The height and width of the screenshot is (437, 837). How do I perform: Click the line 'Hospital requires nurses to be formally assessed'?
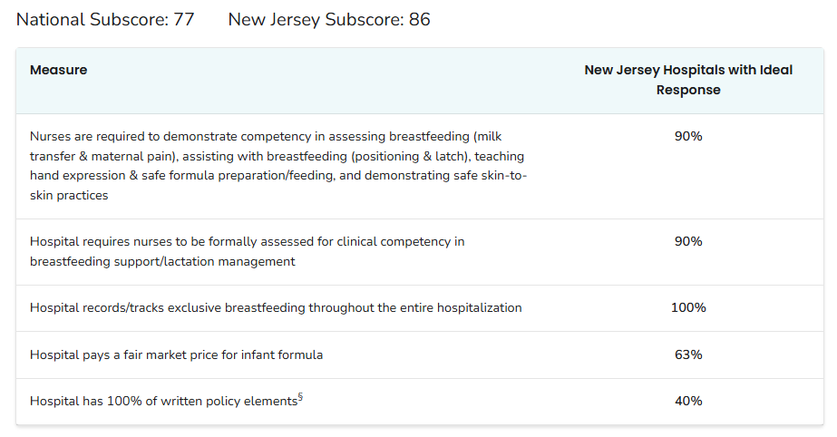(x=247, y=242)
